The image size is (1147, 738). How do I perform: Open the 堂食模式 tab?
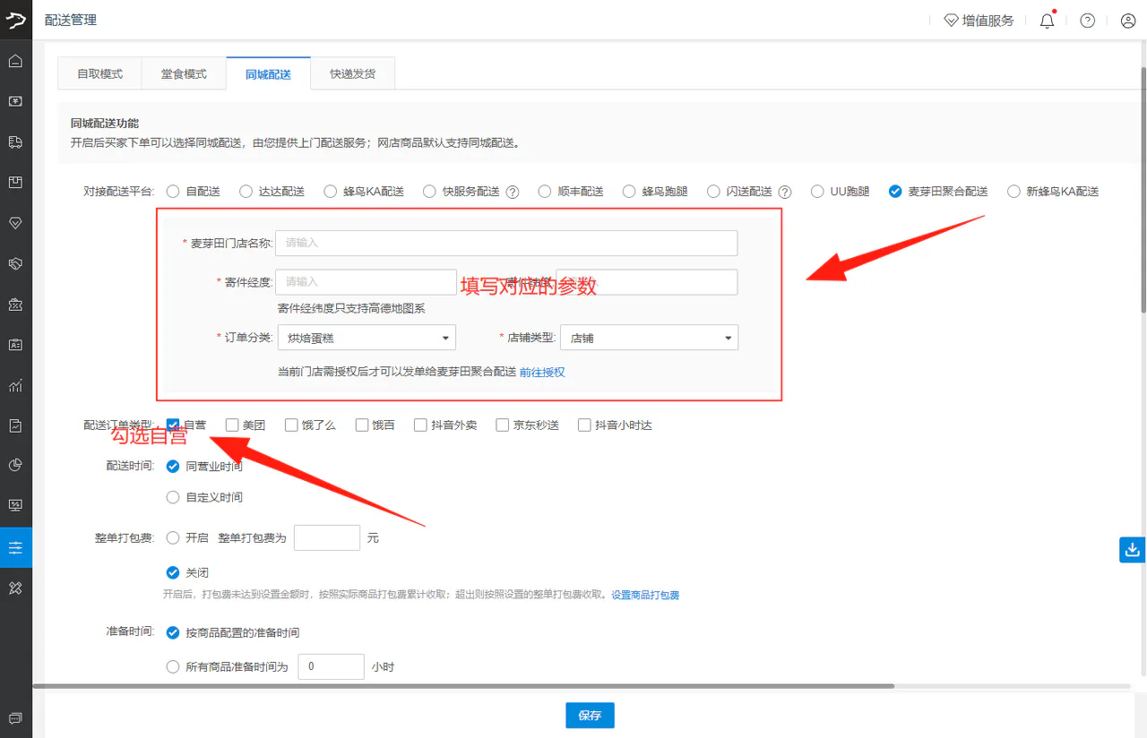[x=184, y=74]
